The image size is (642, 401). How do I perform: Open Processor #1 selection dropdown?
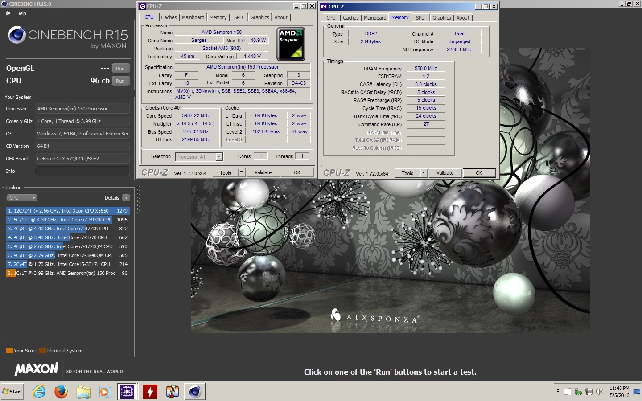click(x=199, y=156)
